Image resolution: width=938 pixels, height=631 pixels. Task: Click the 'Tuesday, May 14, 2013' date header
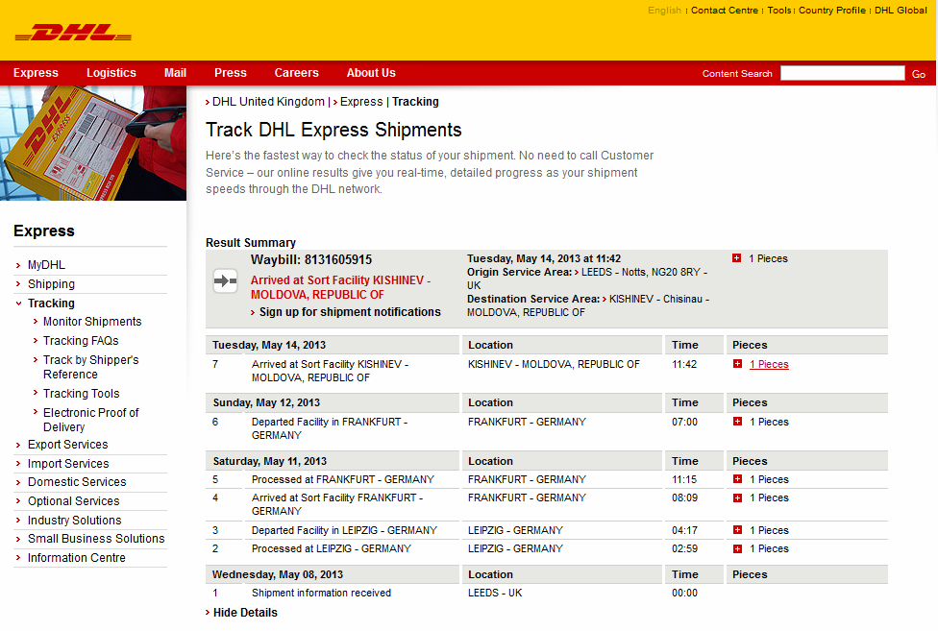click(269, 345)
